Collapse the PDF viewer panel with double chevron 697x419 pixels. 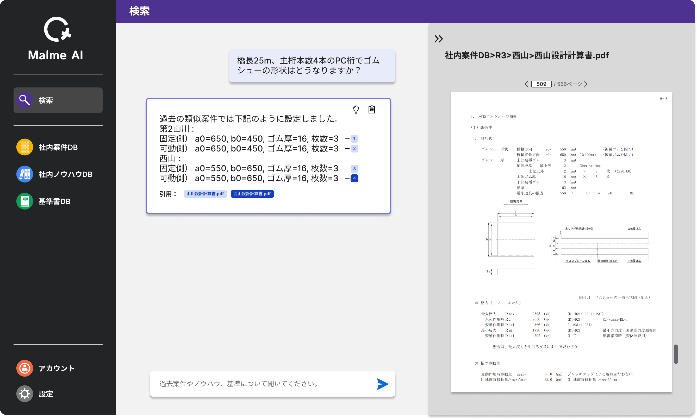438,39
